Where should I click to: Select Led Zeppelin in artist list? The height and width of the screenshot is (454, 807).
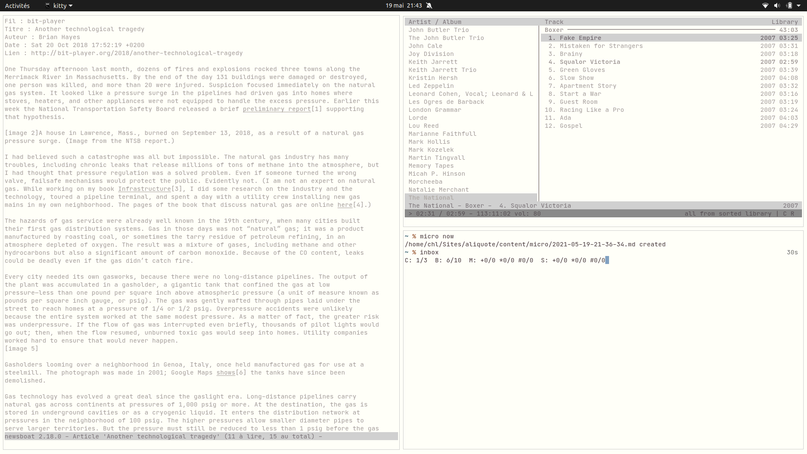pos(431,86)
